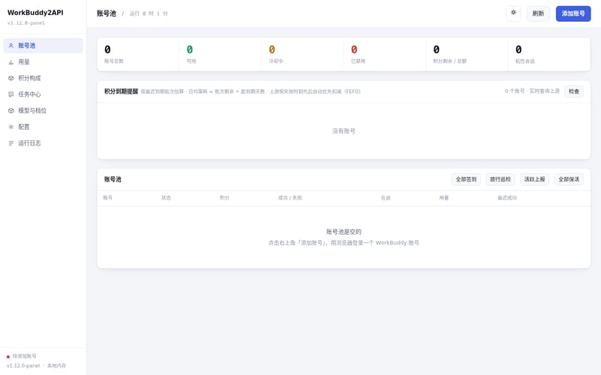
Task: Click the 积分 column header
Action: pos(224,198)
